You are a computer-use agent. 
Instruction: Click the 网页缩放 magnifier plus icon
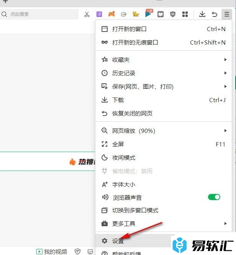click(x=104, y=131)
